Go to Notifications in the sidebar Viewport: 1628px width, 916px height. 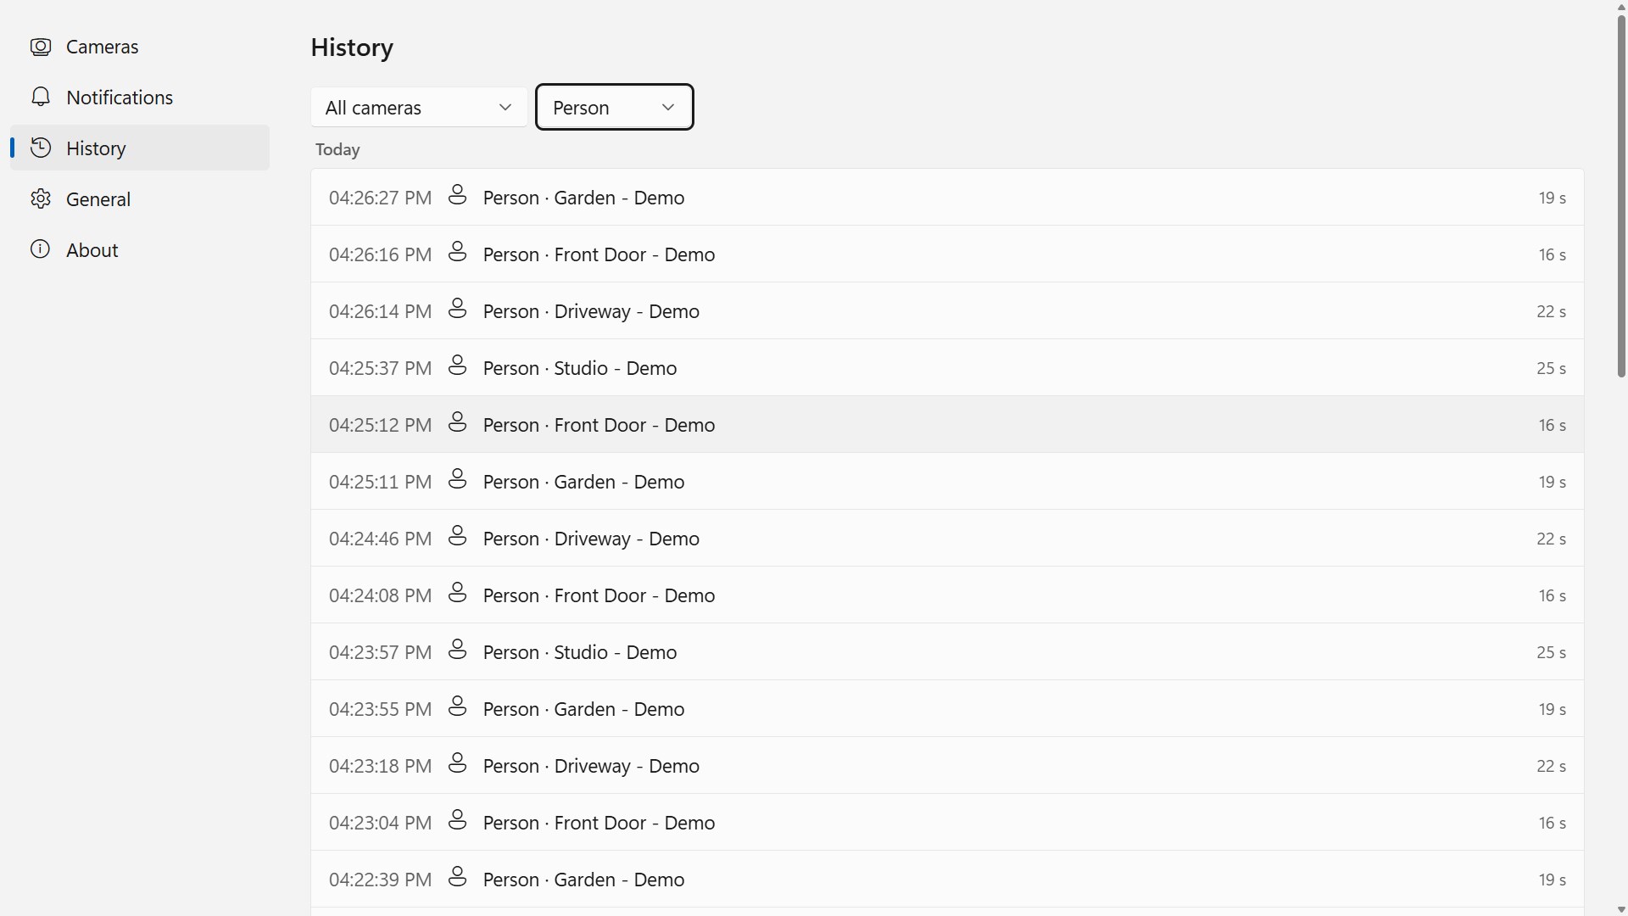click(140, 98)
